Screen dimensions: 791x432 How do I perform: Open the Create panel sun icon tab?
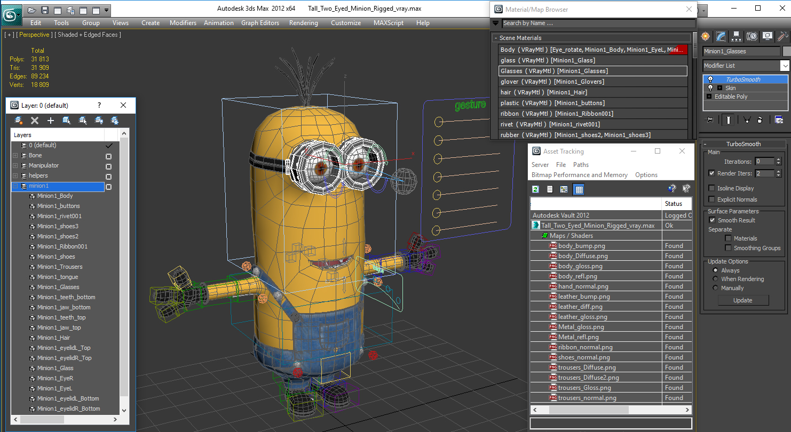point(706,36)
